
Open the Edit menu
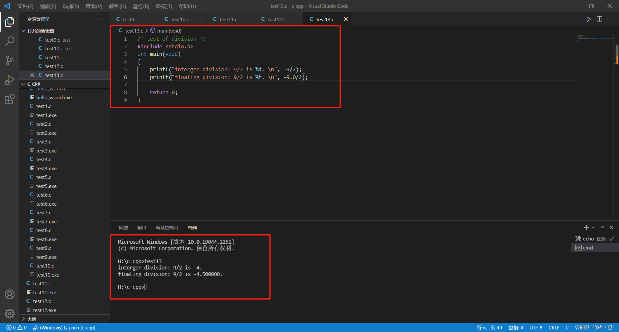click(48, 6)
